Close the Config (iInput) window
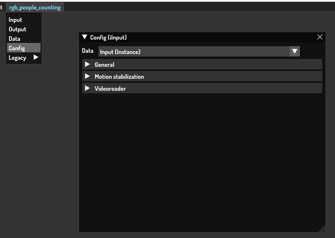 (x=320, y=37)
